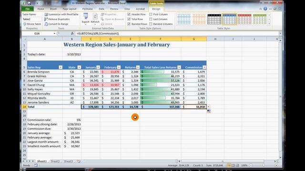Open Total Sales Less Returns filter dropdown
The width and height of the screenshot is (305, 171).
click(x=179, y=67)
